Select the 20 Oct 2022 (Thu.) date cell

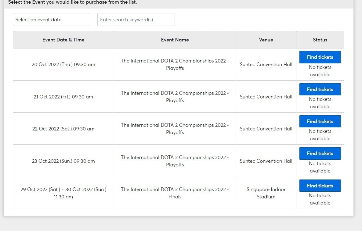pyautogui.click(x=63, y=65)
